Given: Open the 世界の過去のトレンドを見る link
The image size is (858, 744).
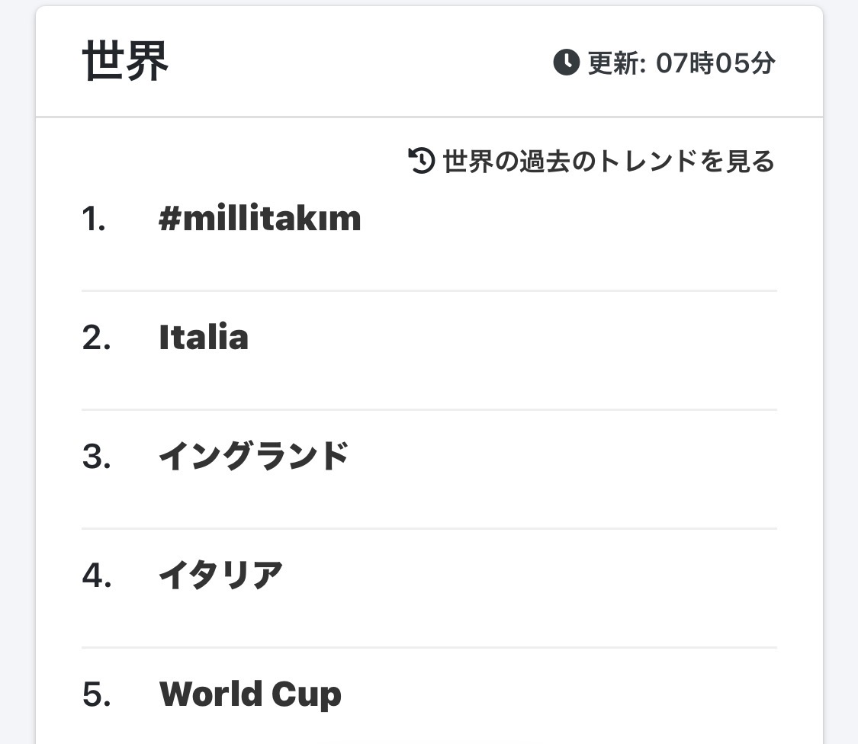Looking at the screenshot, I should (608, 161).
